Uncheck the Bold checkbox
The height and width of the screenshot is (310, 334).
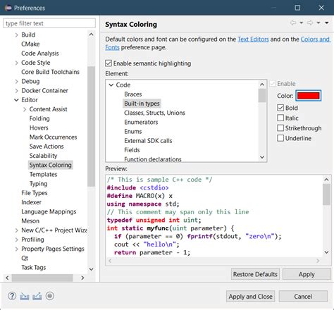tap(280, 108)
